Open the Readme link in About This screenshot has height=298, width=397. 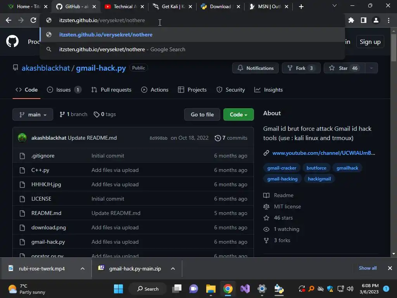click(x=283, y=196)
